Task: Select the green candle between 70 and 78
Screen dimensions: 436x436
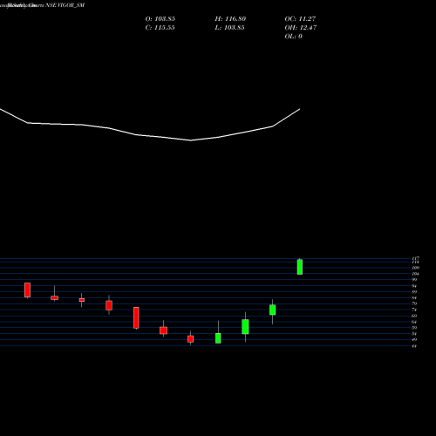Action: tap(272, 310)
